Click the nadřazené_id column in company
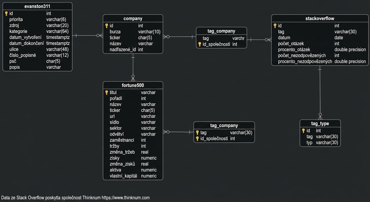Screen dimensions: 370x202 point(123,49)
